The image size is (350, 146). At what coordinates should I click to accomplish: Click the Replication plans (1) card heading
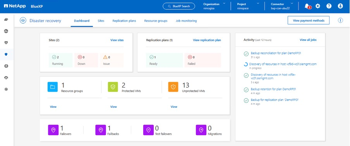pos(160,40)
